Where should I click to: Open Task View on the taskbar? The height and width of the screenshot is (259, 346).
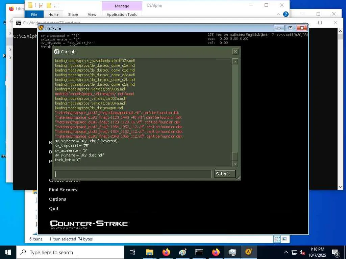coord(132,252)
